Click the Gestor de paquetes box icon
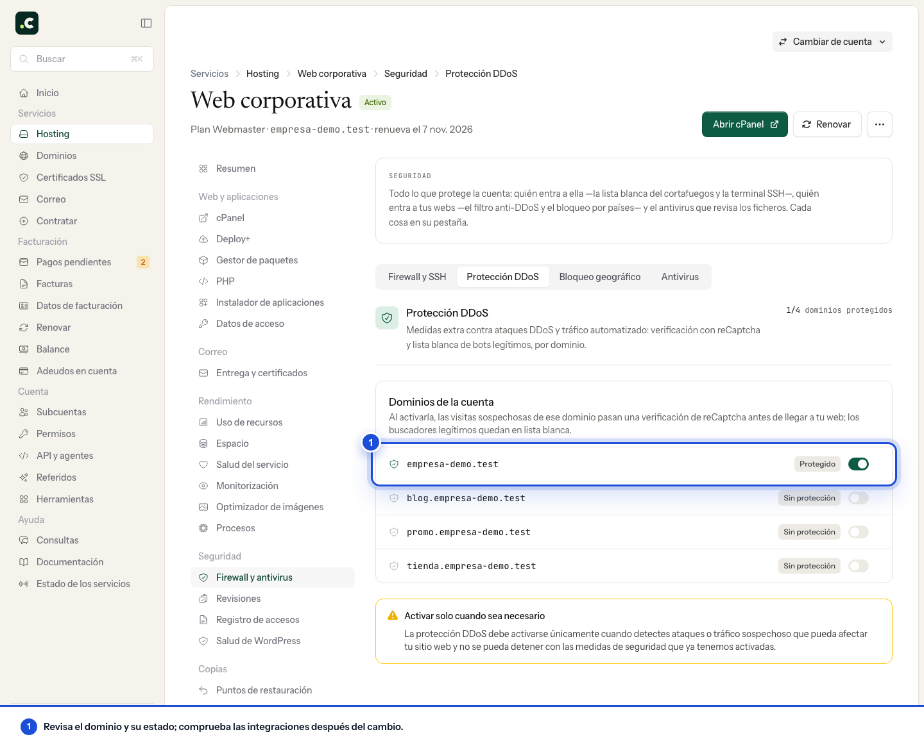Image resolution: width=924 pixels, height=746 pixels. (203, 260)
